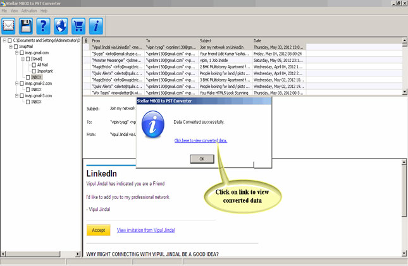Viewport: 408px width, 266px height.
Task: Collapse the ImapMail tree node
Action: pyautogui.click(x=11, y=47)
